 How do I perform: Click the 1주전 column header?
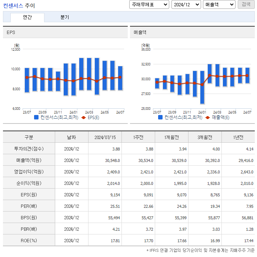138,137
